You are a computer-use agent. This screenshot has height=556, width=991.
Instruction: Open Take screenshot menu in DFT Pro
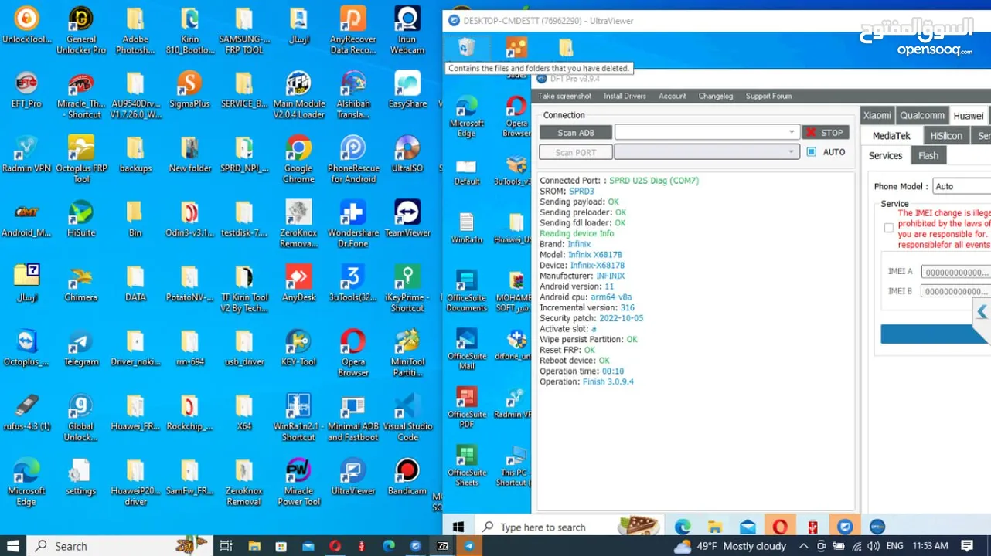coord(564,96)
